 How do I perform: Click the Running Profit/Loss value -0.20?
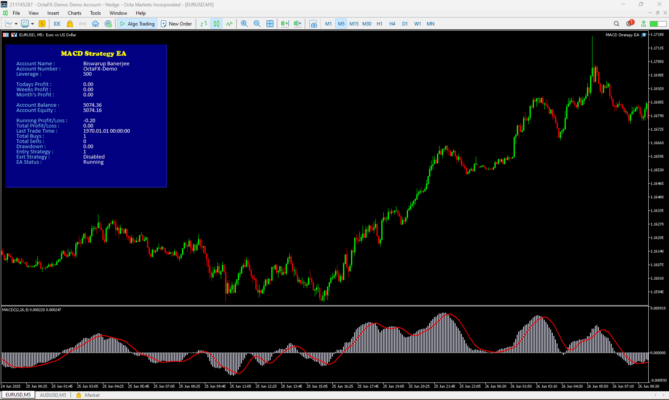[89, 121]
